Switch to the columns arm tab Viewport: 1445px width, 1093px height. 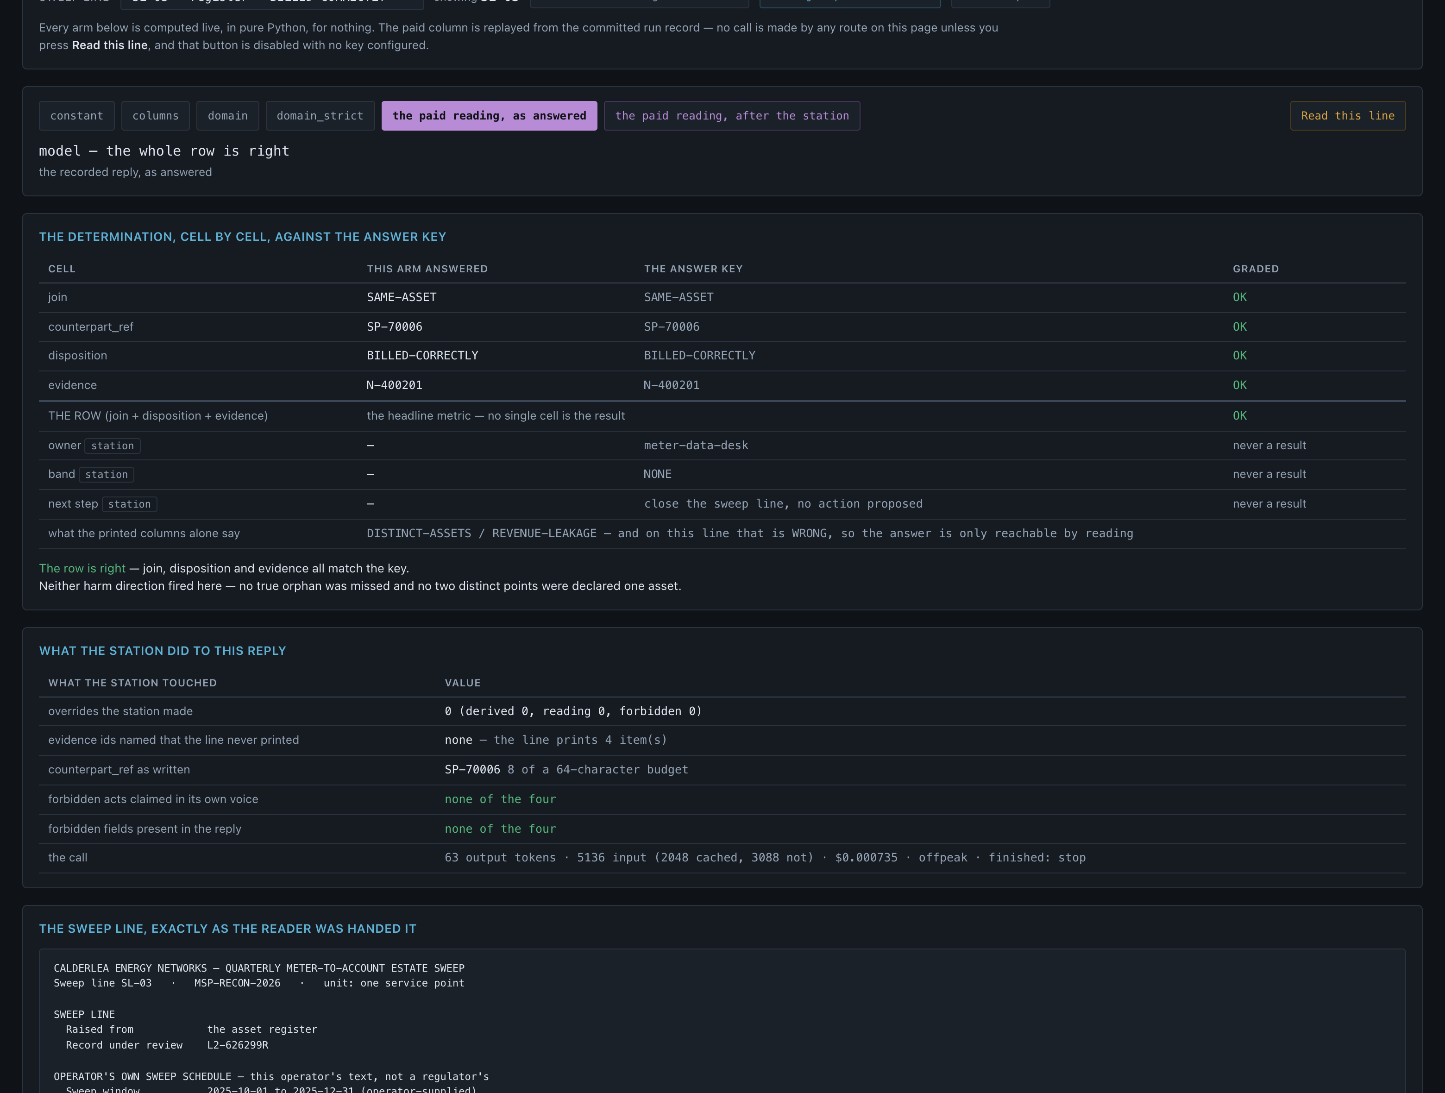point(156,116)
